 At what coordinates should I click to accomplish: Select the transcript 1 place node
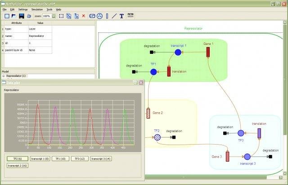[x=178, y=53]
